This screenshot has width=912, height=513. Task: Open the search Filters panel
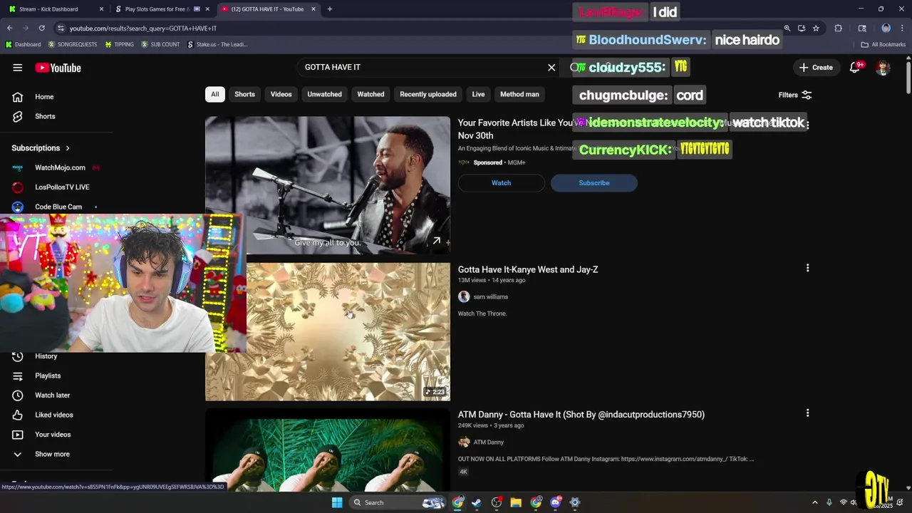tap(795, 95)
